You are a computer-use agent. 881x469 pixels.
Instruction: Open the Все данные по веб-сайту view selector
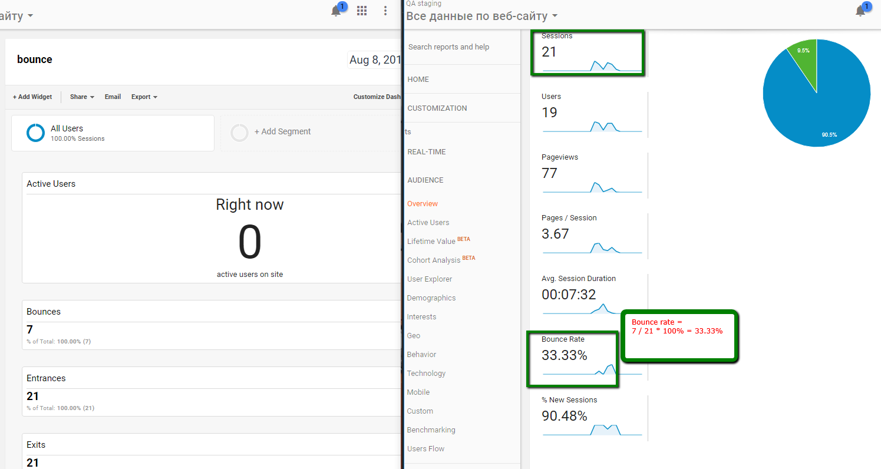tap(481, 16)
